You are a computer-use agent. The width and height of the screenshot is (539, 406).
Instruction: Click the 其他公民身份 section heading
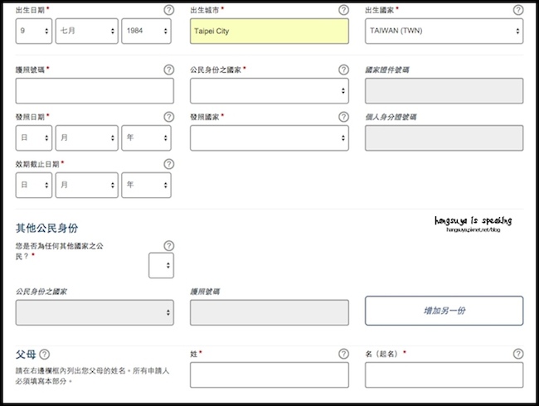click(46, 228)
